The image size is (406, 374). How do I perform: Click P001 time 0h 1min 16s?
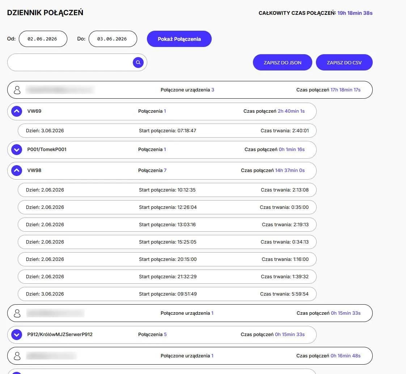292,150
